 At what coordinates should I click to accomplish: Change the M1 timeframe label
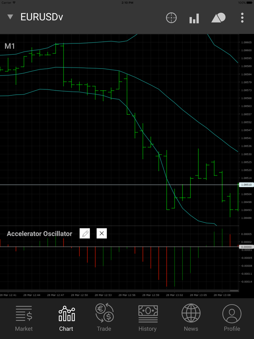point(10,46)
